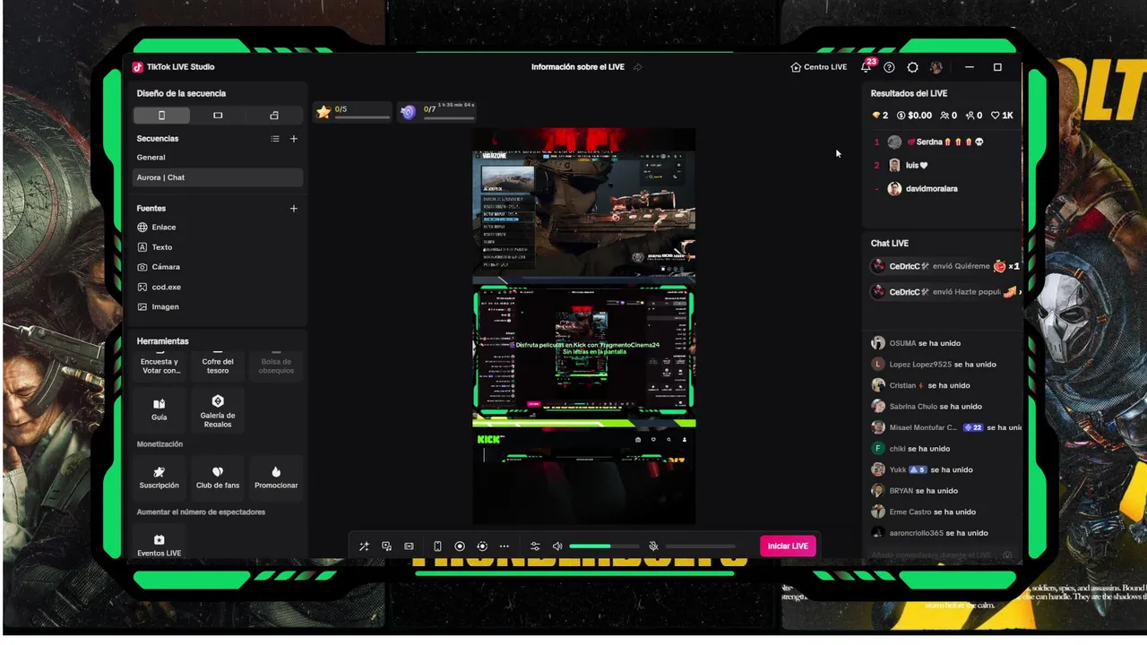Open Cofre del tesoro tool
The width and height of the screenshot is (1147, 645).
click(x=218, y=365)
